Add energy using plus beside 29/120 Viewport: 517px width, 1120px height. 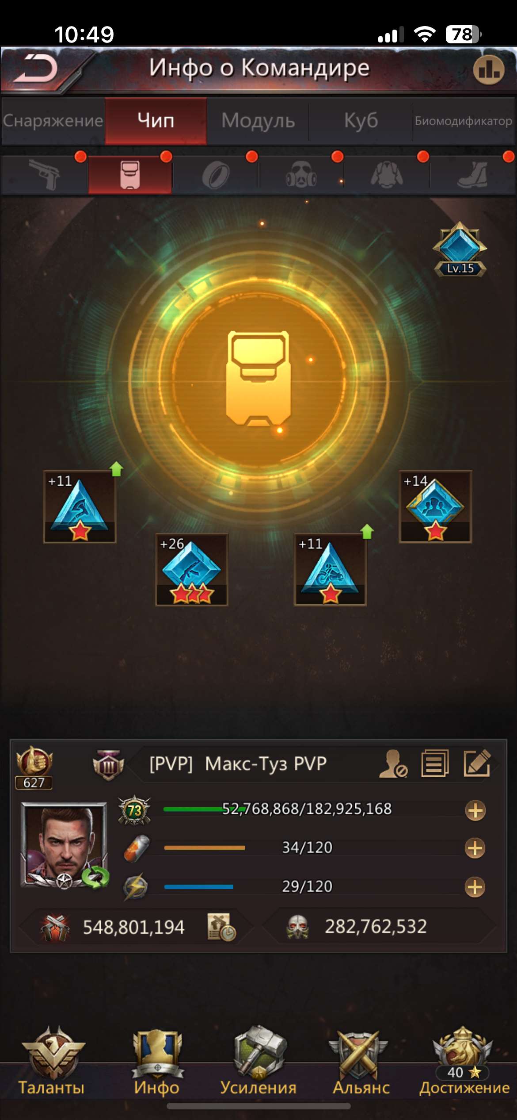click(475, 887)
